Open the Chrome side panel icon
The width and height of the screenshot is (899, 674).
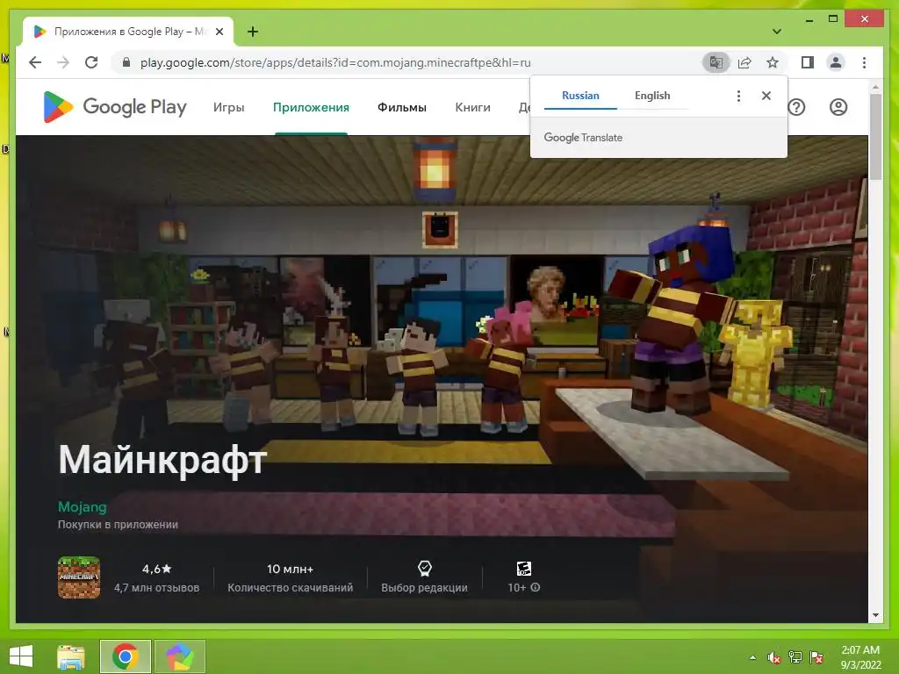coord(808,62)
